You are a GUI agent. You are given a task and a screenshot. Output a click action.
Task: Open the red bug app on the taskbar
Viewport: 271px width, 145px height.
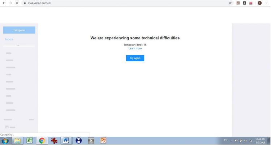click(54, 141)
